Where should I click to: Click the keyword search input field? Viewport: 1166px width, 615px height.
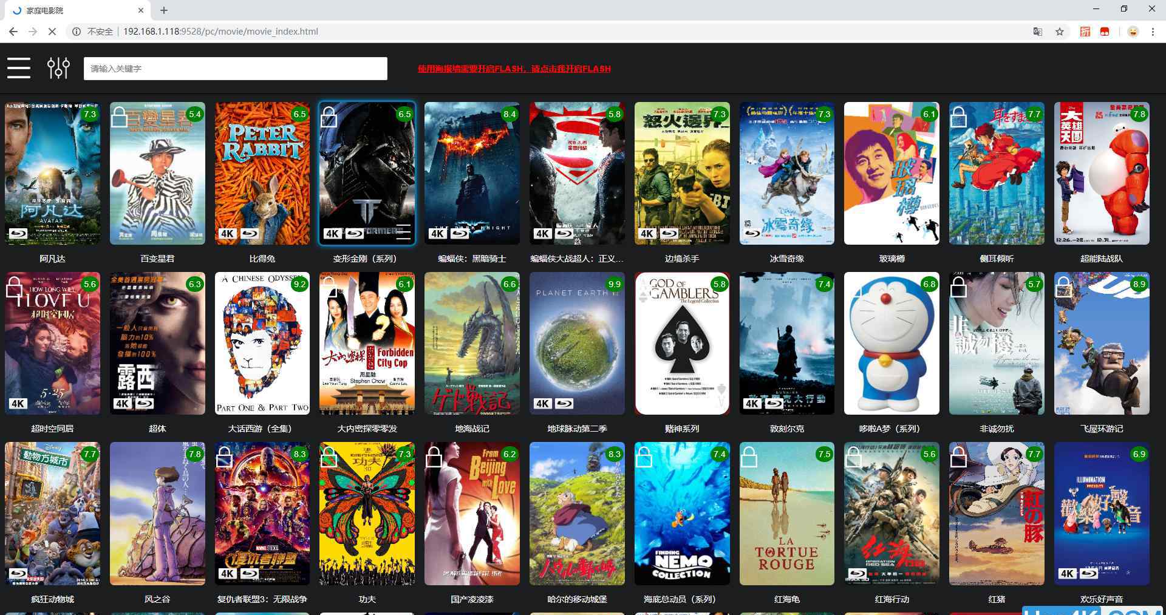(x=236, y=69)
